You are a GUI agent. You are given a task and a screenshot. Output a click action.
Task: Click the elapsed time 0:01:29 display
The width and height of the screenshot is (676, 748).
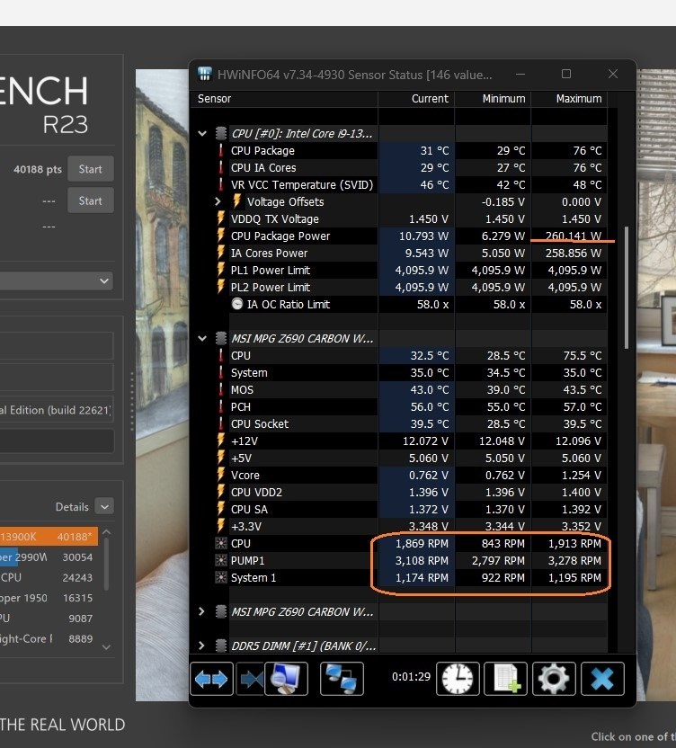pos(411,676)
